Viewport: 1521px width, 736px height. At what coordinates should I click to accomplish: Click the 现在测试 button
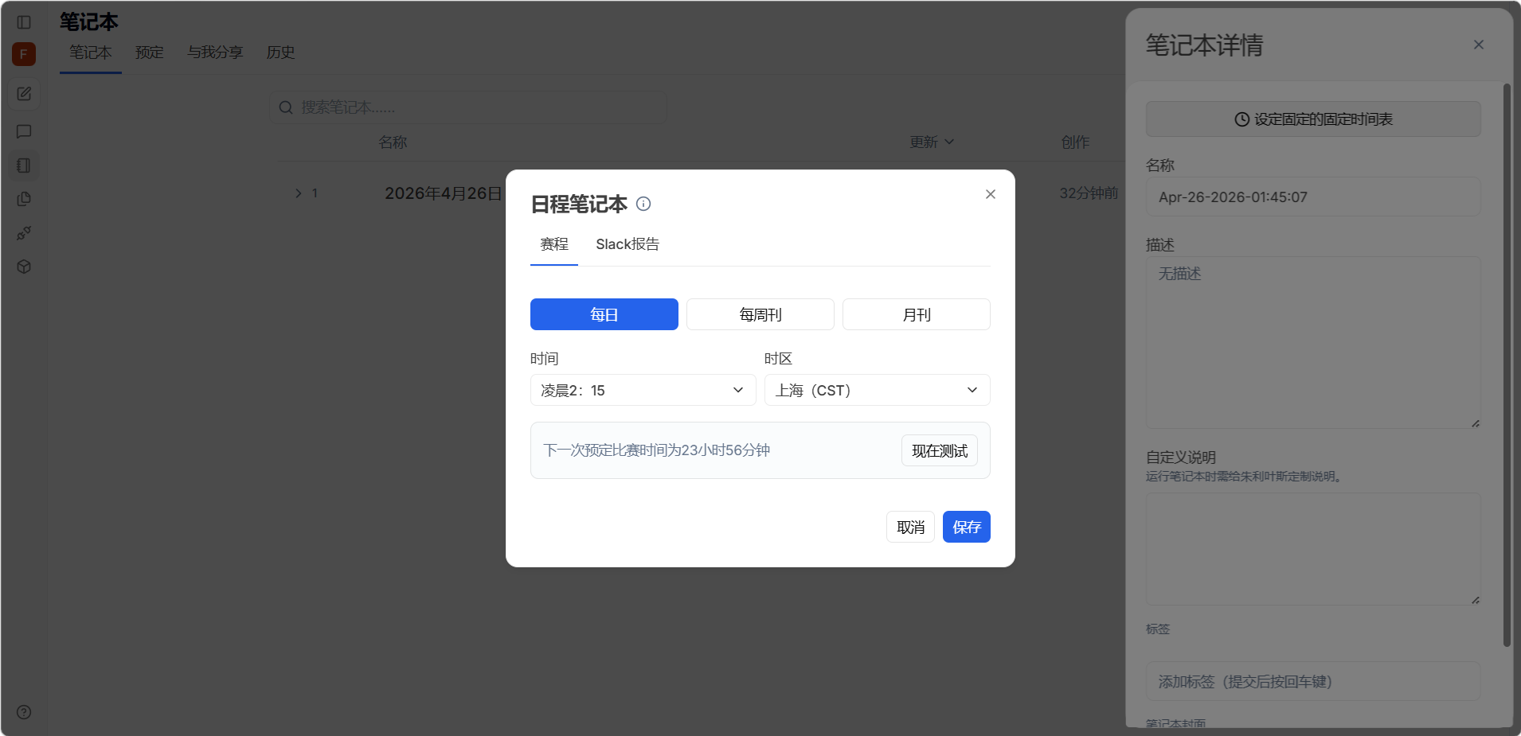940,450
